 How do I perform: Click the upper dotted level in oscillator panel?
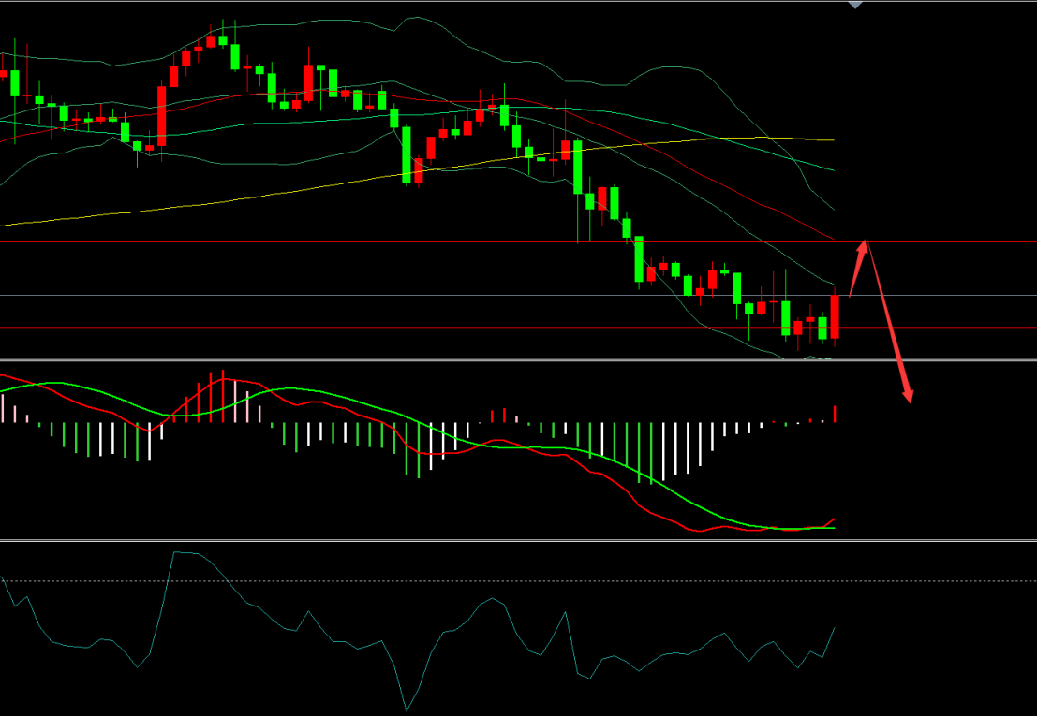pos(519,581)
